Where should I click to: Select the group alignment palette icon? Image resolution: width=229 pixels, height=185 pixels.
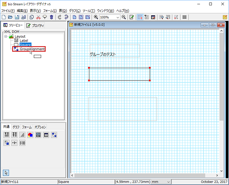[x=54, y=135]
